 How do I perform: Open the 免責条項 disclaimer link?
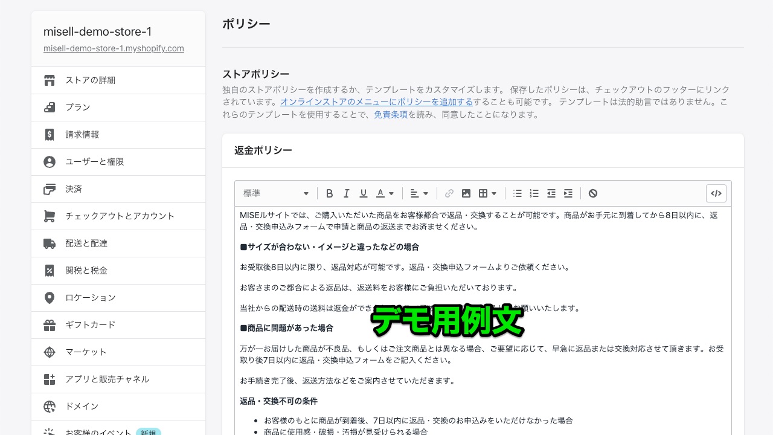point(391,114)
